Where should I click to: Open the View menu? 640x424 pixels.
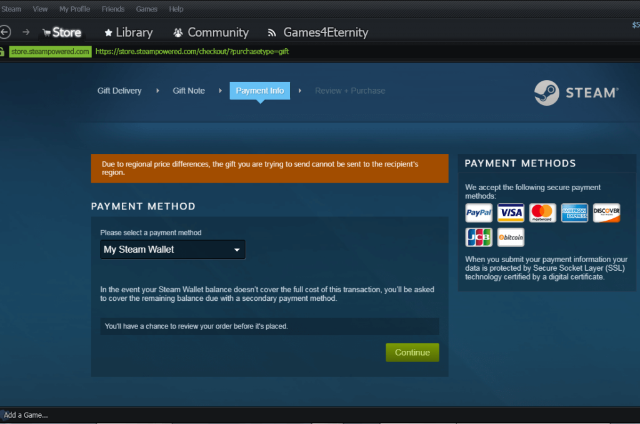(x=40, y=9)
